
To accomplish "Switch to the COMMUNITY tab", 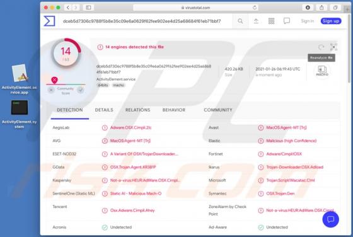I will [x=218, y=110].
